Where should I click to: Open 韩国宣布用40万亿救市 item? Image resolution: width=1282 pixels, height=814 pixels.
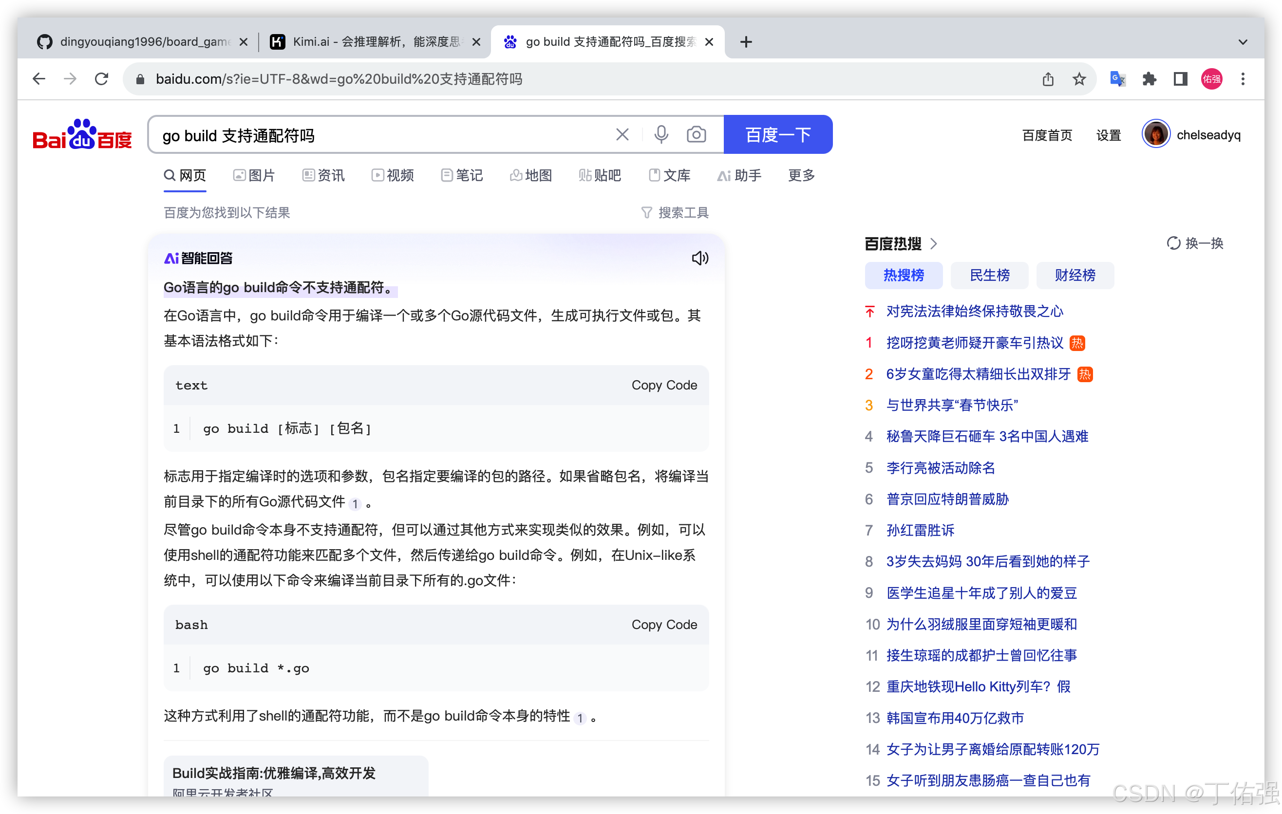(955, 718)
